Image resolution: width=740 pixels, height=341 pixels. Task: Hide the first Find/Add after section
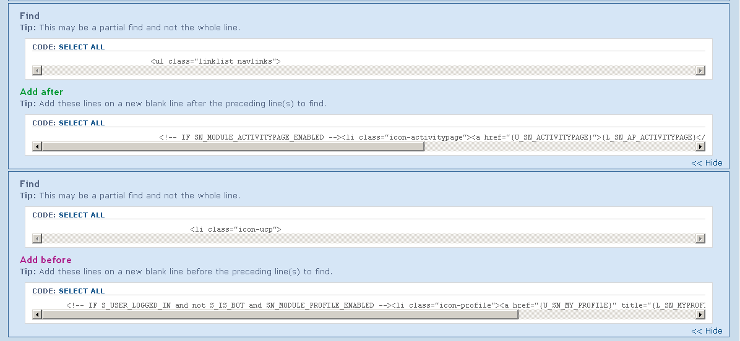(707, 163)
